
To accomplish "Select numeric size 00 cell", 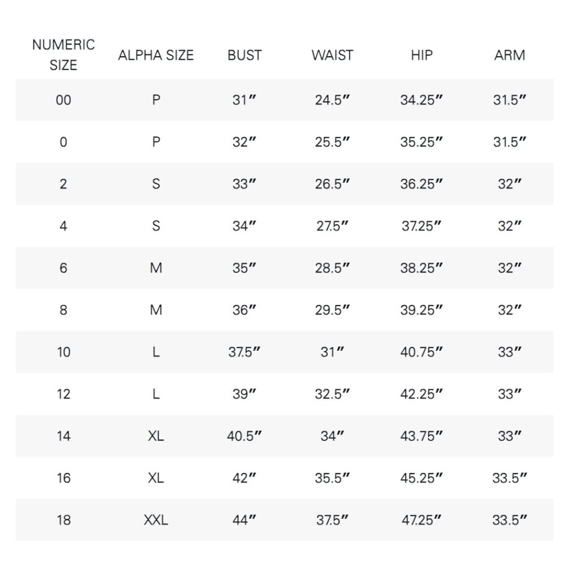I will [x=63, y=100].
